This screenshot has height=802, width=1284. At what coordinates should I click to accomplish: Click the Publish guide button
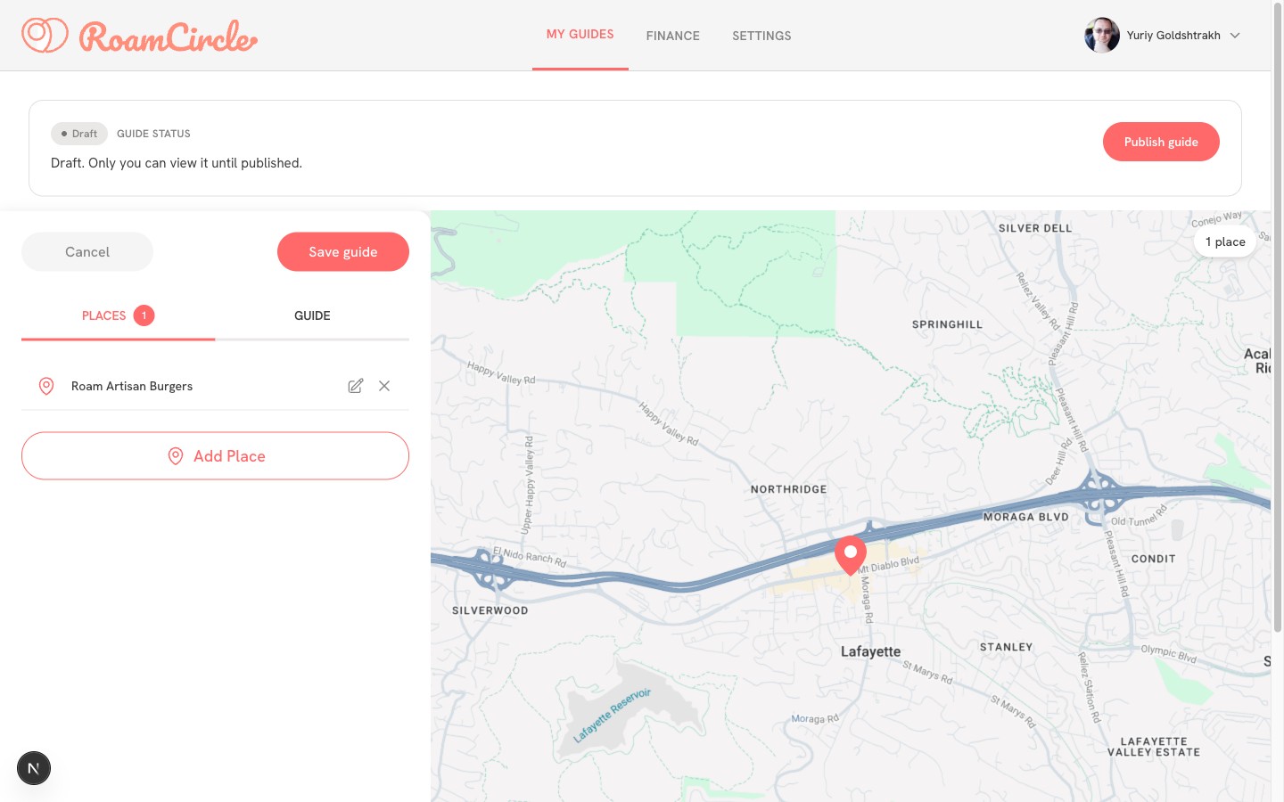pos(1161,142)
